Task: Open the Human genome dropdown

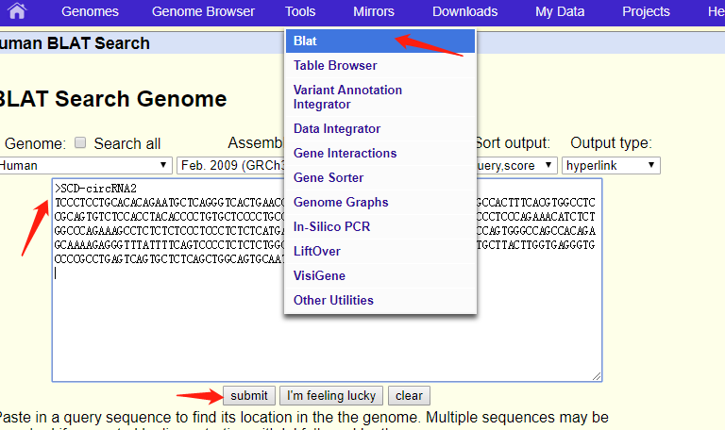Action: (85, 165)
